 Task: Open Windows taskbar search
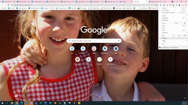(x=7, y=103)
